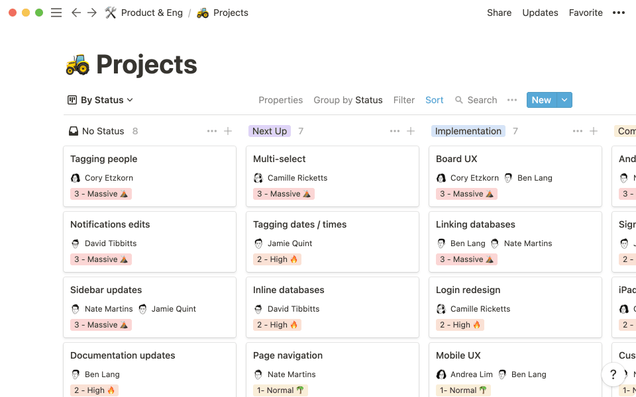Open the help question mark bubble
Image resolution: width=636 pixels, height=397 pixels.
pyautogui.click(x=613, y=375)
